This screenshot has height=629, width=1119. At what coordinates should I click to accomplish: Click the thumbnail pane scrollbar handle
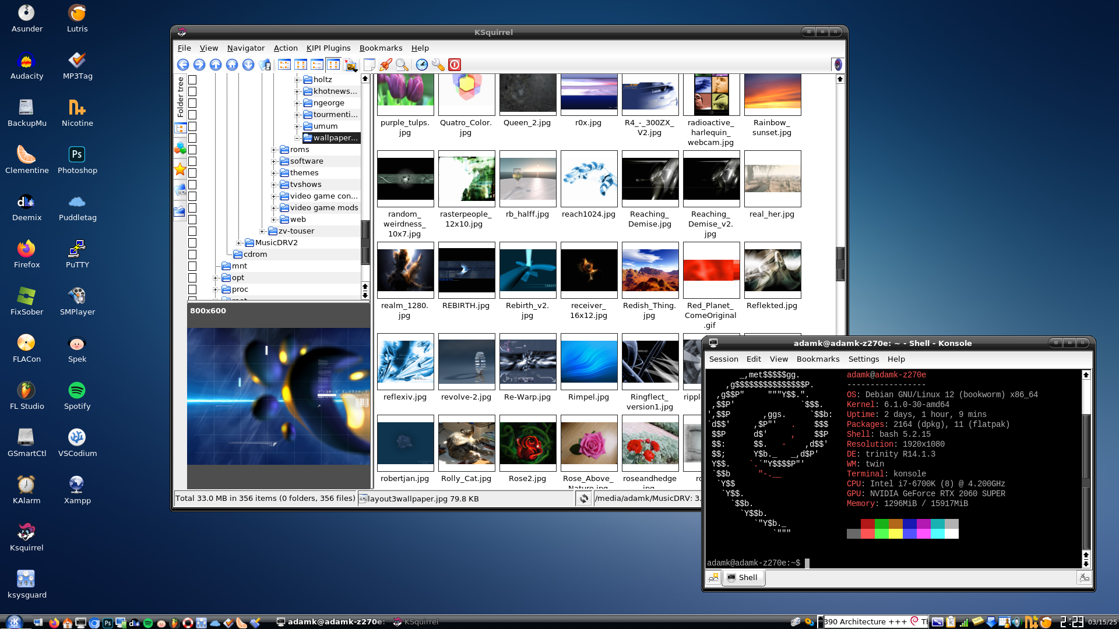840,264
